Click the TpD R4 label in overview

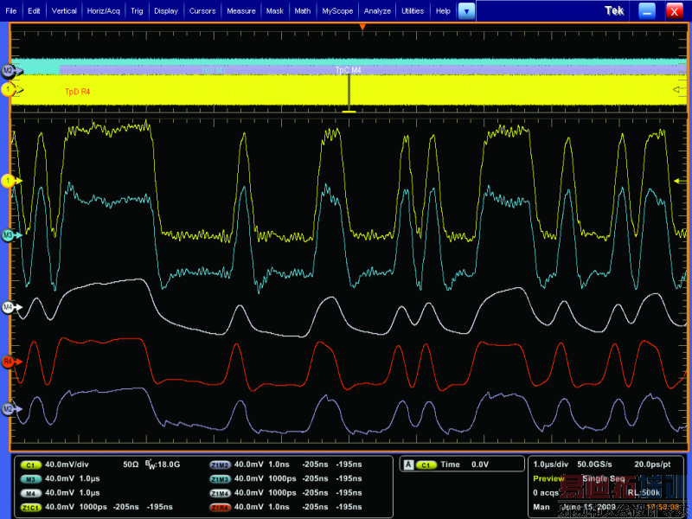click(x=77, y=91)
